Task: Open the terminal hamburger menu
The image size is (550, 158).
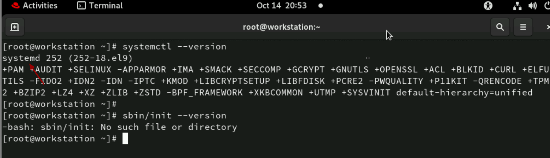Action: (523, 27)
